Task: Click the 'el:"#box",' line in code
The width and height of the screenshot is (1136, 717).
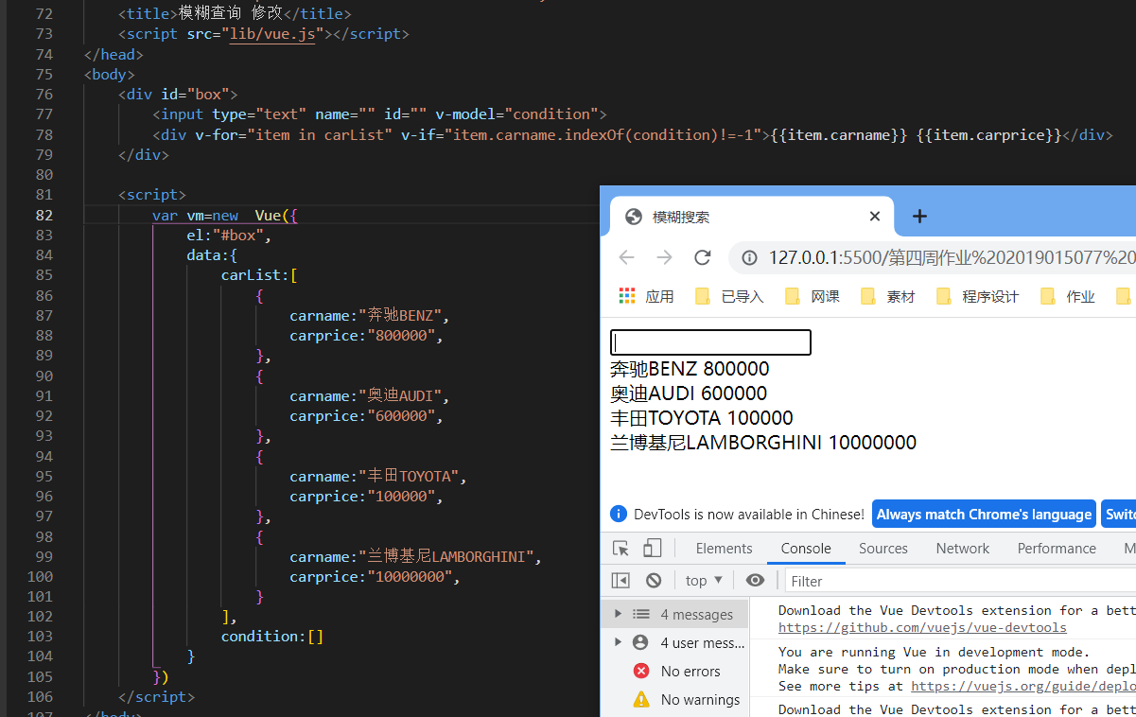Action: click(x=229, y=236)
